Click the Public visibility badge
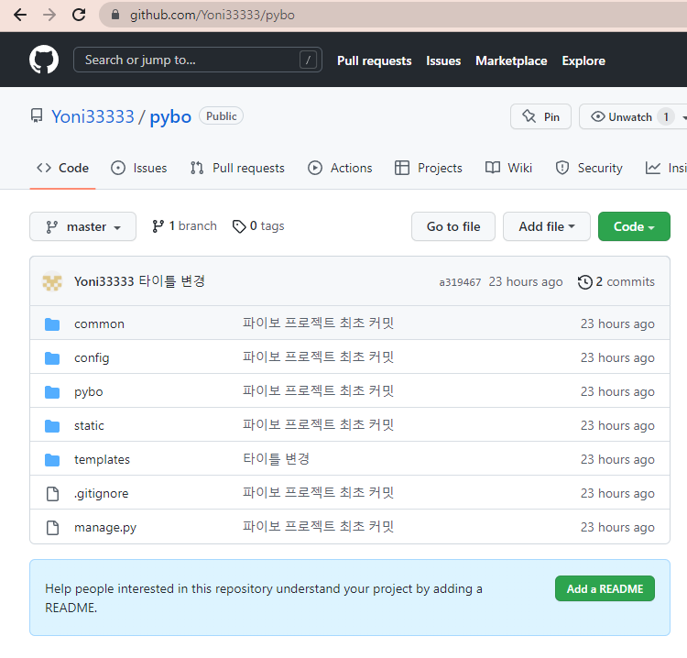This screenshot has height=658, width=687. coord(222,116)
